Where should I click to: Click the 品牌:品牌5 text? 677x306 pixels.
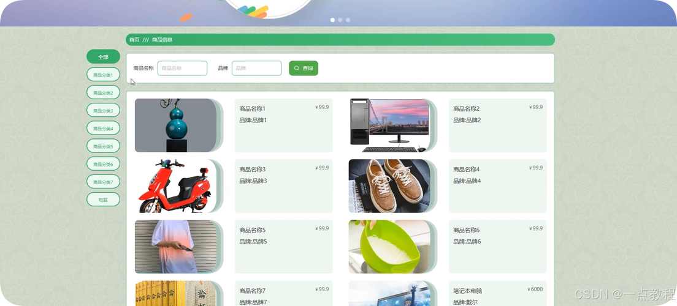pyautogui.click(x=253, y=242)
